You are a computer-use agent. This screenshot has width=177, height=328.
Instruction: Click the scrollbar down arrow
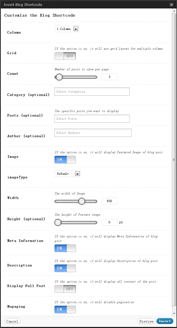[x=174, y=313]
